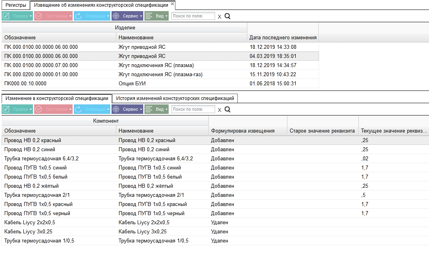
Task: Open the lower Правка dropdown arrow
Action: click(31, 110)
